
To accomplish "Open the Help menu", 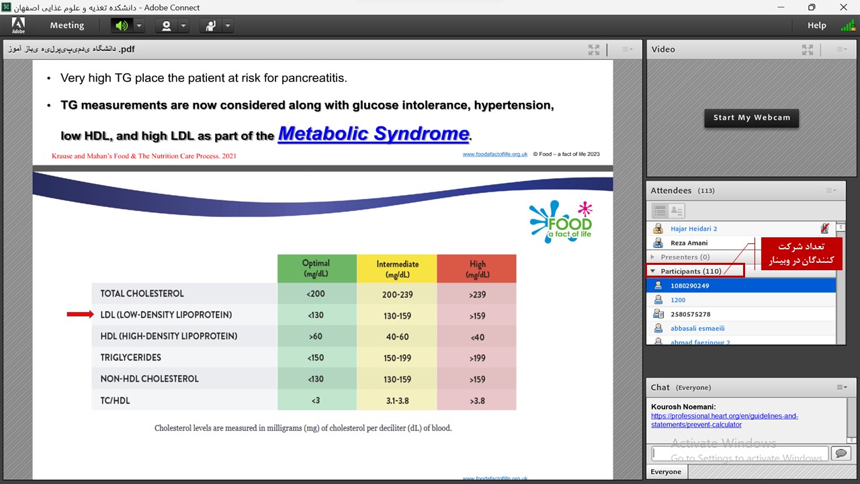I will [x=816, y=26].
